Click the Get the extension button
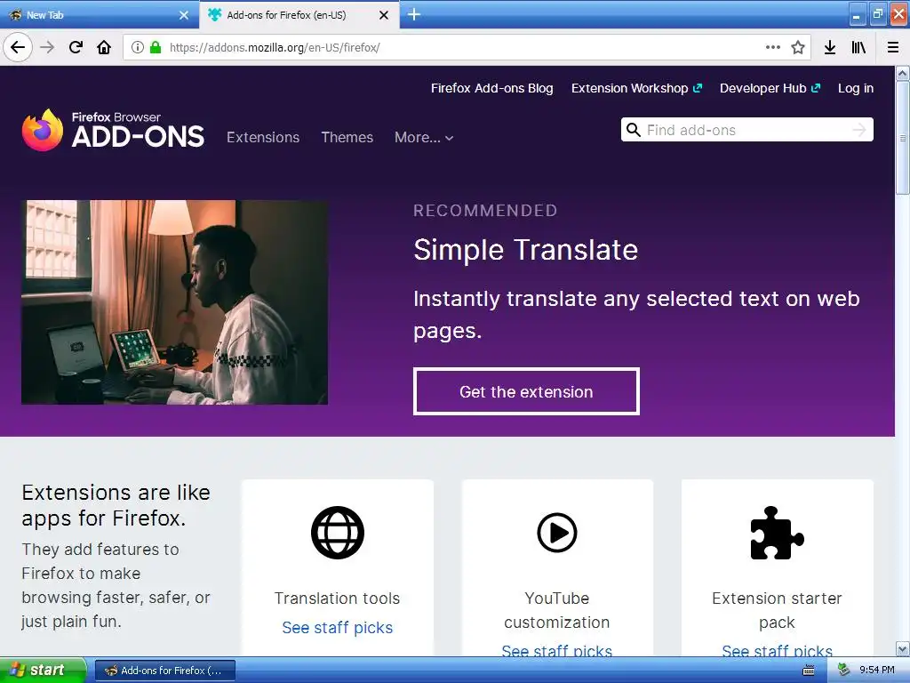This screenshot has width=910, height=683. pyautogui.click(x=526, y=391)
